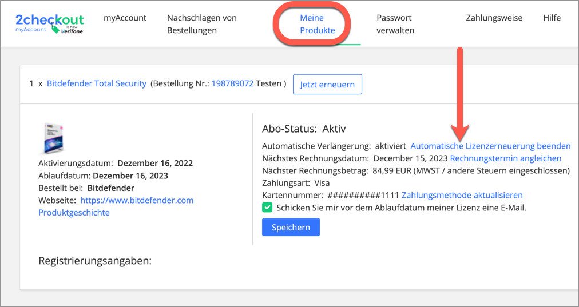Open the Produktgeschichte link
The image size is (579, 307).
coord(74,213)
